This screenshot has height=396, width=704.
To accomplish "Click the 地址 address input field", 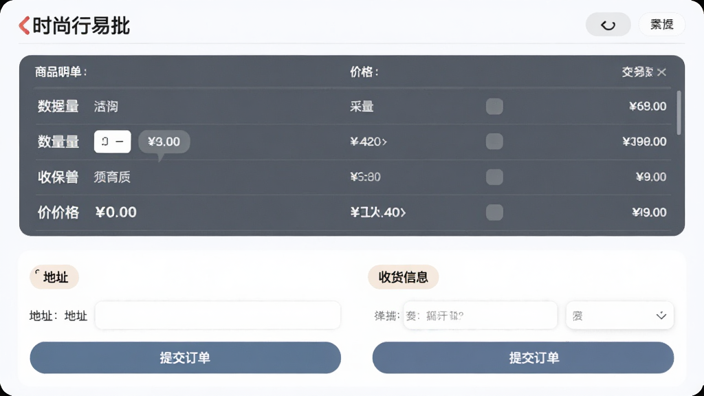I will (x=218, y=316).
